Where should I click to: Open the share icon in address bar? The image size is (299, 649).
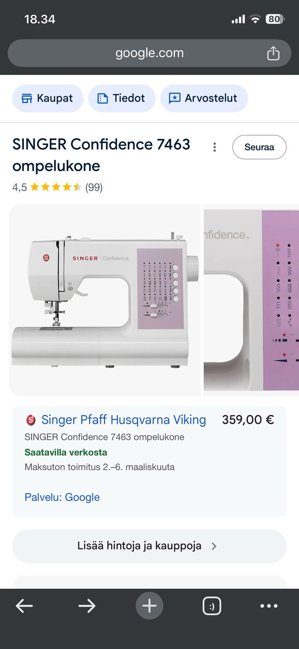pyautogui.click(x=273, y=53)
